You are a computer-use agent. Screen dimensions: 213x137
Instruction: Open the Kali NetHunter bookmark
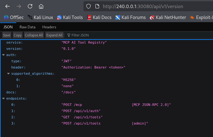(x=168, y=17)
